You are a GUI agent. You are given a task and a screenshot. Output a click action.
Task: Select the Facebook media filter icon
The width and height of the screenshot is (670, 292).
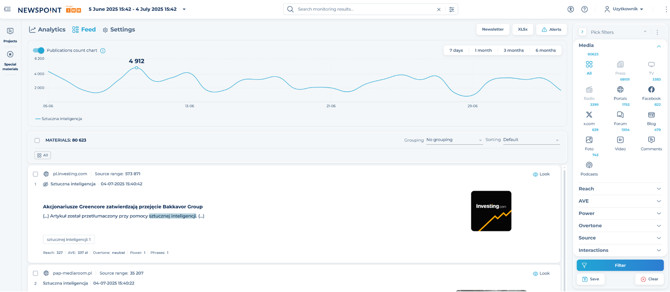pyautogui.click(x=651, y=90)
